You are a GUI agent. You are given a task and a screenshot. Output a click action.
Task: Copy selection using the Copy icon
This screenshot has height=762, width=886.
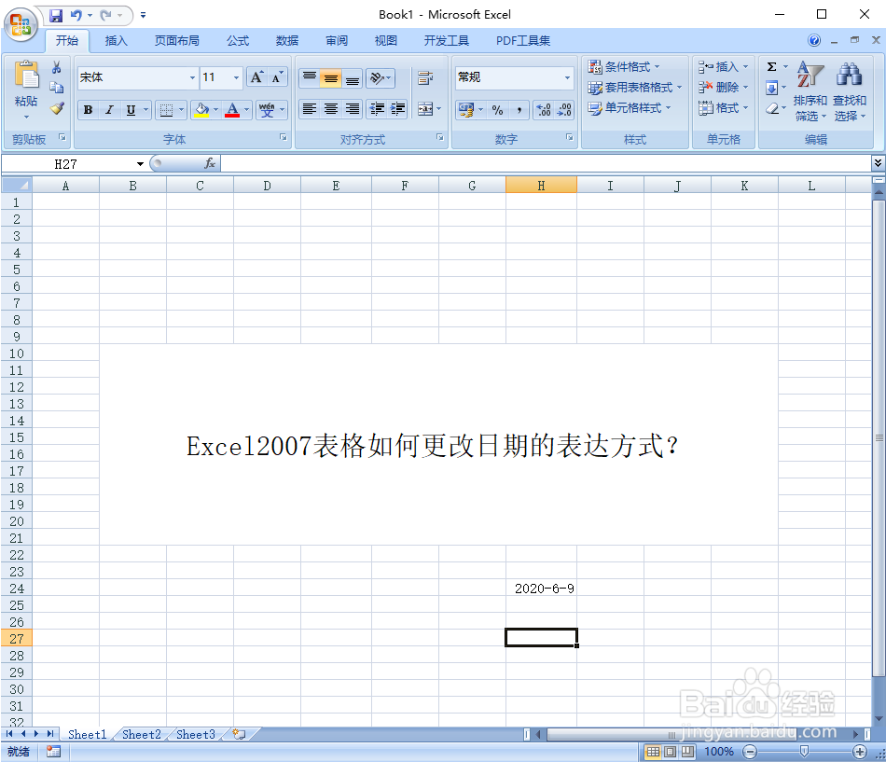[x=57, y=88]
